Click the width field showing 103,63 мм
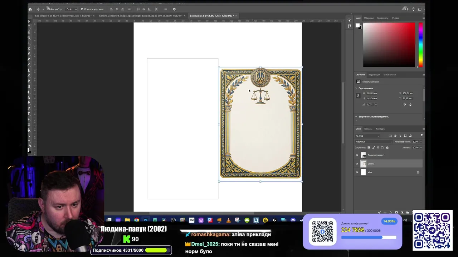The height and width of the screenshot is (257, 458). click(x=372, y=93)
